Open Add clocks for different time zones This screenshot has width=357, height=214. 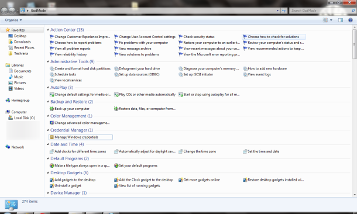[x=78, y=151]
